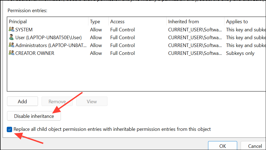This screenshot has width=266, height=150.
Task: Sort entries by Type column header
Action: pyautogui.click(x=95, y=22)
